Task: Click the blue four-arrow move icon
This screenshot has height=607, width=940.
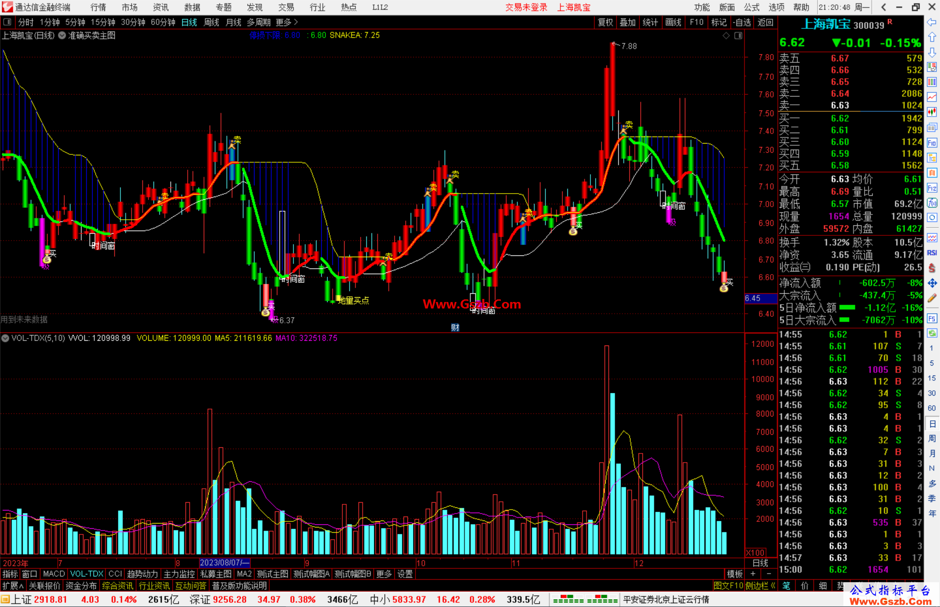Action: click(932, 283)
